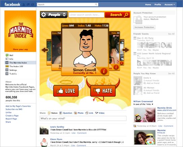Viewport: 183px width, 147px height.
Task: Focus the 'Enter search words here' field
Action: click(x=86, y=15)
